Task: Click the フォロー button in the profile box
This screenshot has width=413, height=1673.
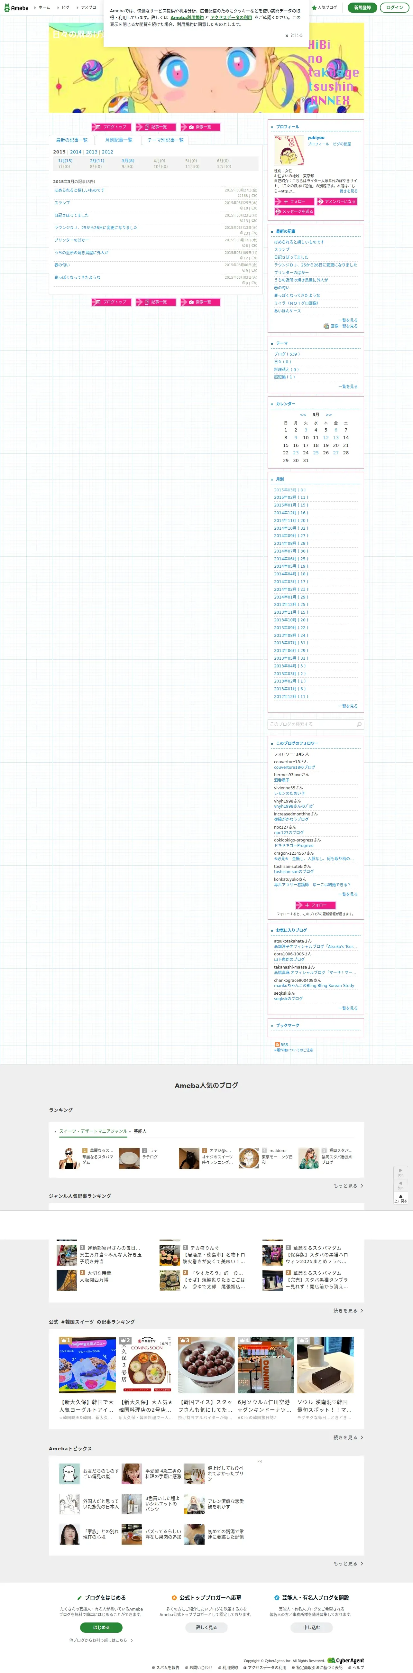Action: pyautogui.click(x=294, y=202)
